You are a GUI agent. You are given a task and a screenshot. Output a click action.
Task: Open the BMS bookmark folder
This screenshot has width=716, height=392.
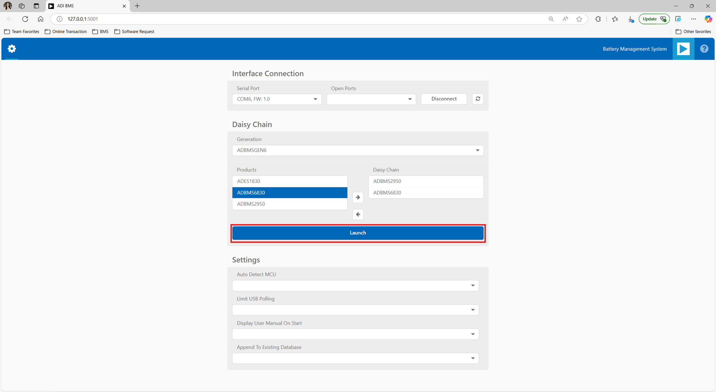[100, 32]
